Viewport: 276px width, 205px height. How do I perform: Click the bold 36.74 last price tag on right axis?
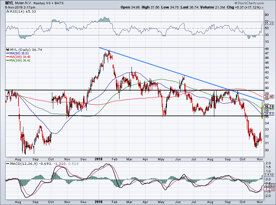[x=269, y=107]
